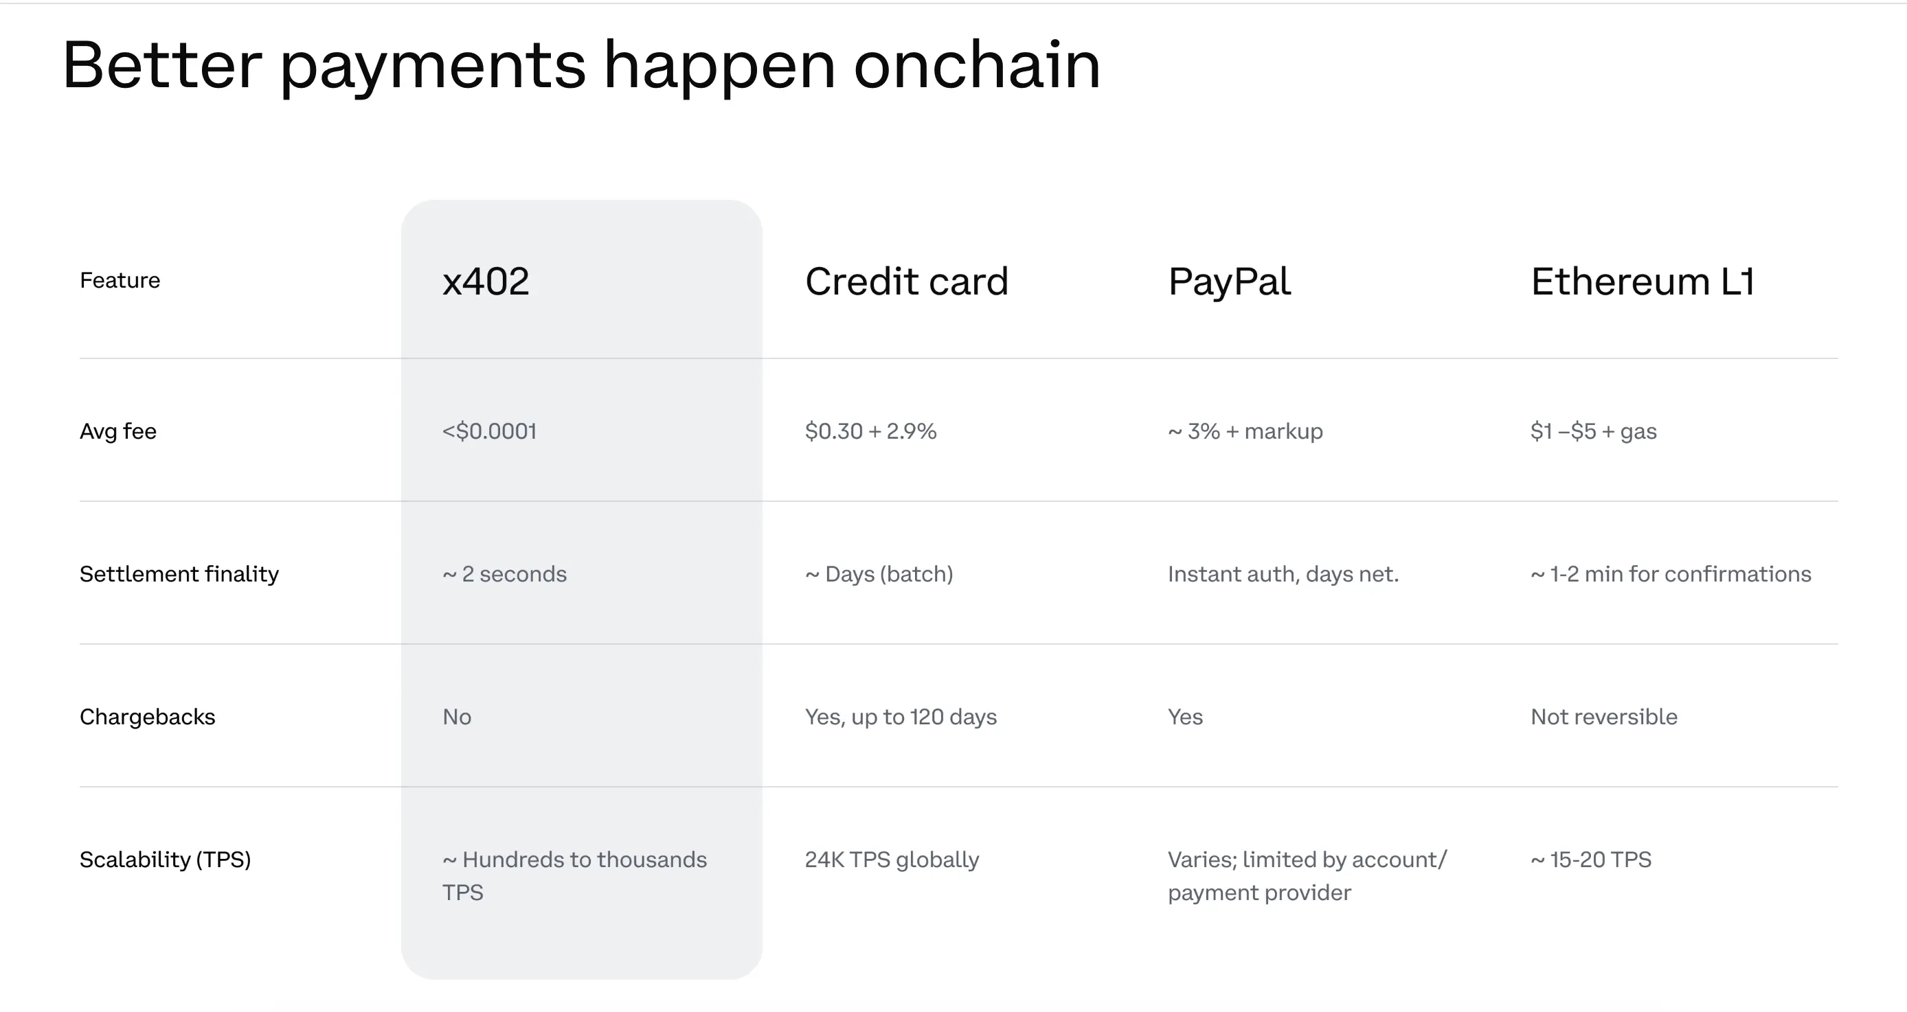This screenshot has height=1012, width=1907.
Task: Click the PayPal column header
Action: (1229, 281)
